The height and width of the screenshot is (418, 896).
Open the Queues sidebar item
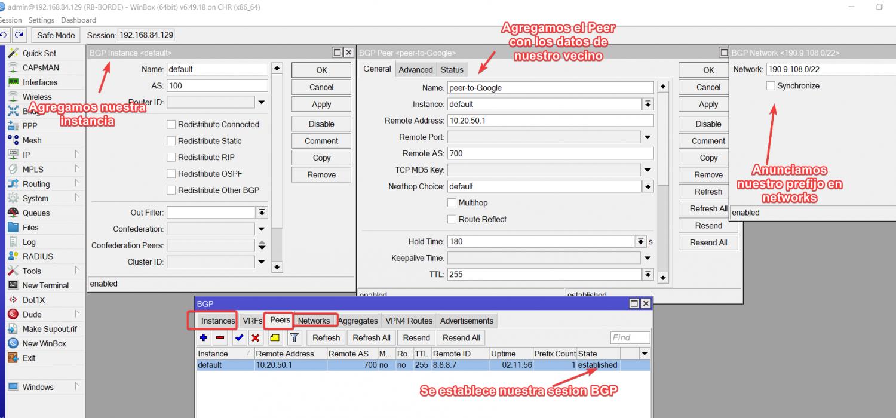click(x=36, y=213)
